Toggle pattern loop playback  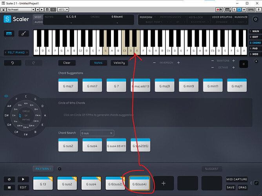pyautogui.click(x=9, y=179)
